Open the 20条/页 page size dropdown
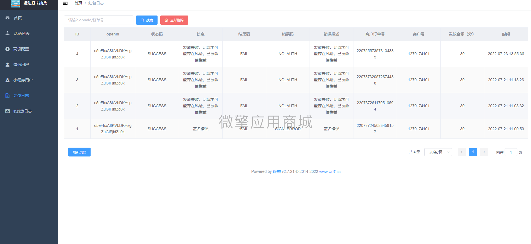 coord(438,152)
